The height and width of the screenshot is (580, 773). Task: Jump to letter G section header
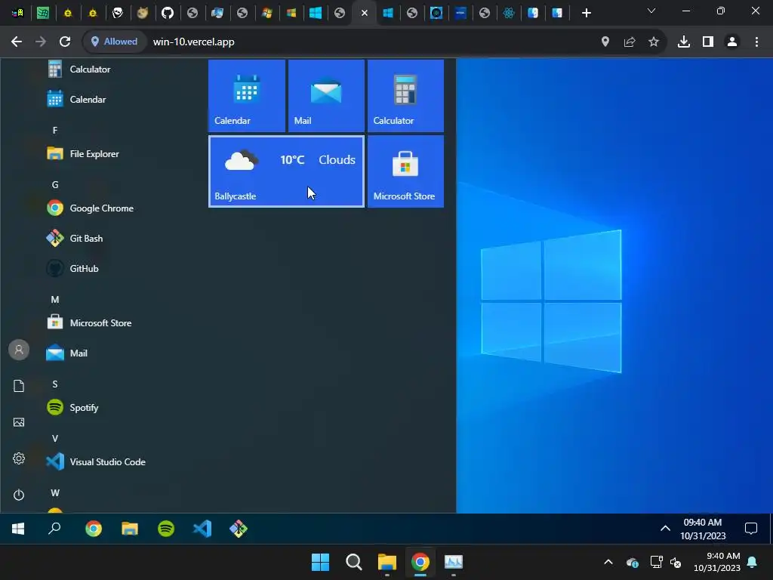point(54,185)
